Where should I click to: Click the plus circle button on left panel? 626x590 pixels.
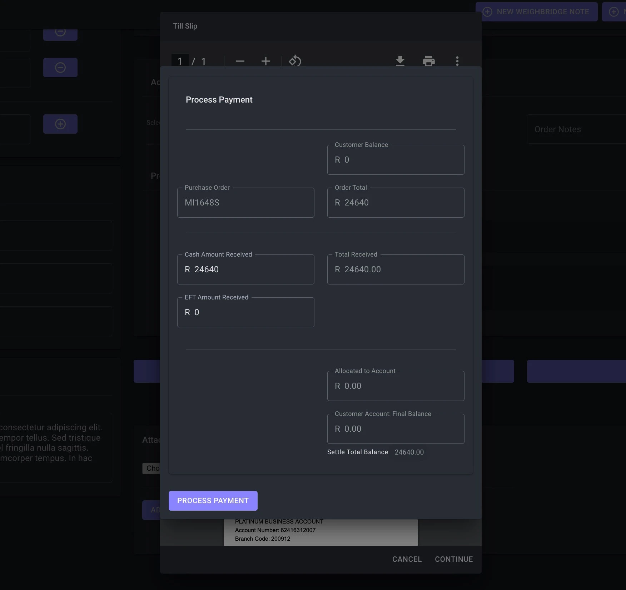click(60, 124)
